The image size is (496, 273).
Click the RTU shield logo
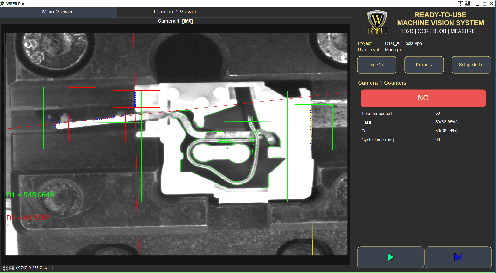click(x=377, y=23)
